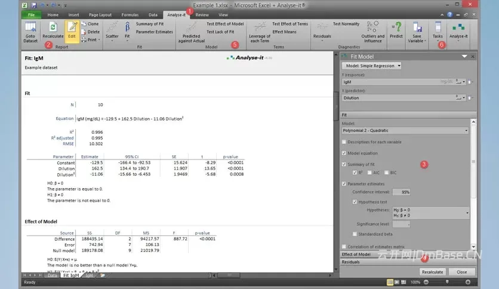Enable Descriptives for each variable checkbox
499x289 pixels.
pyautogui.click(x=344, y=142)
